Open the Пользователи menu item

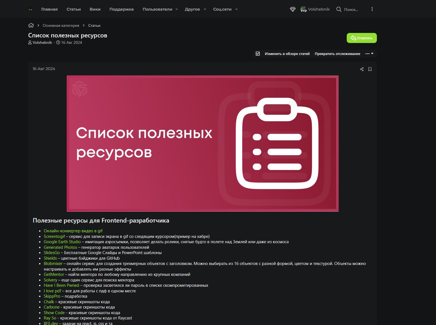click(x=157, y=9)
